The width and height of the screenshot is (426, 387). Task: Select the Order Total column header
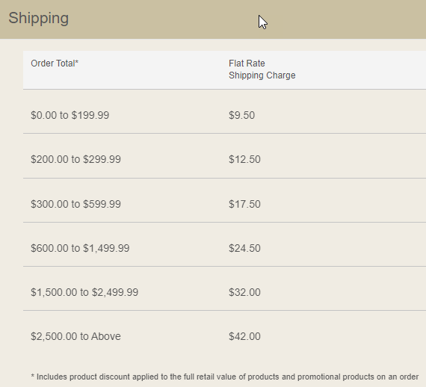tap(55, 64)
